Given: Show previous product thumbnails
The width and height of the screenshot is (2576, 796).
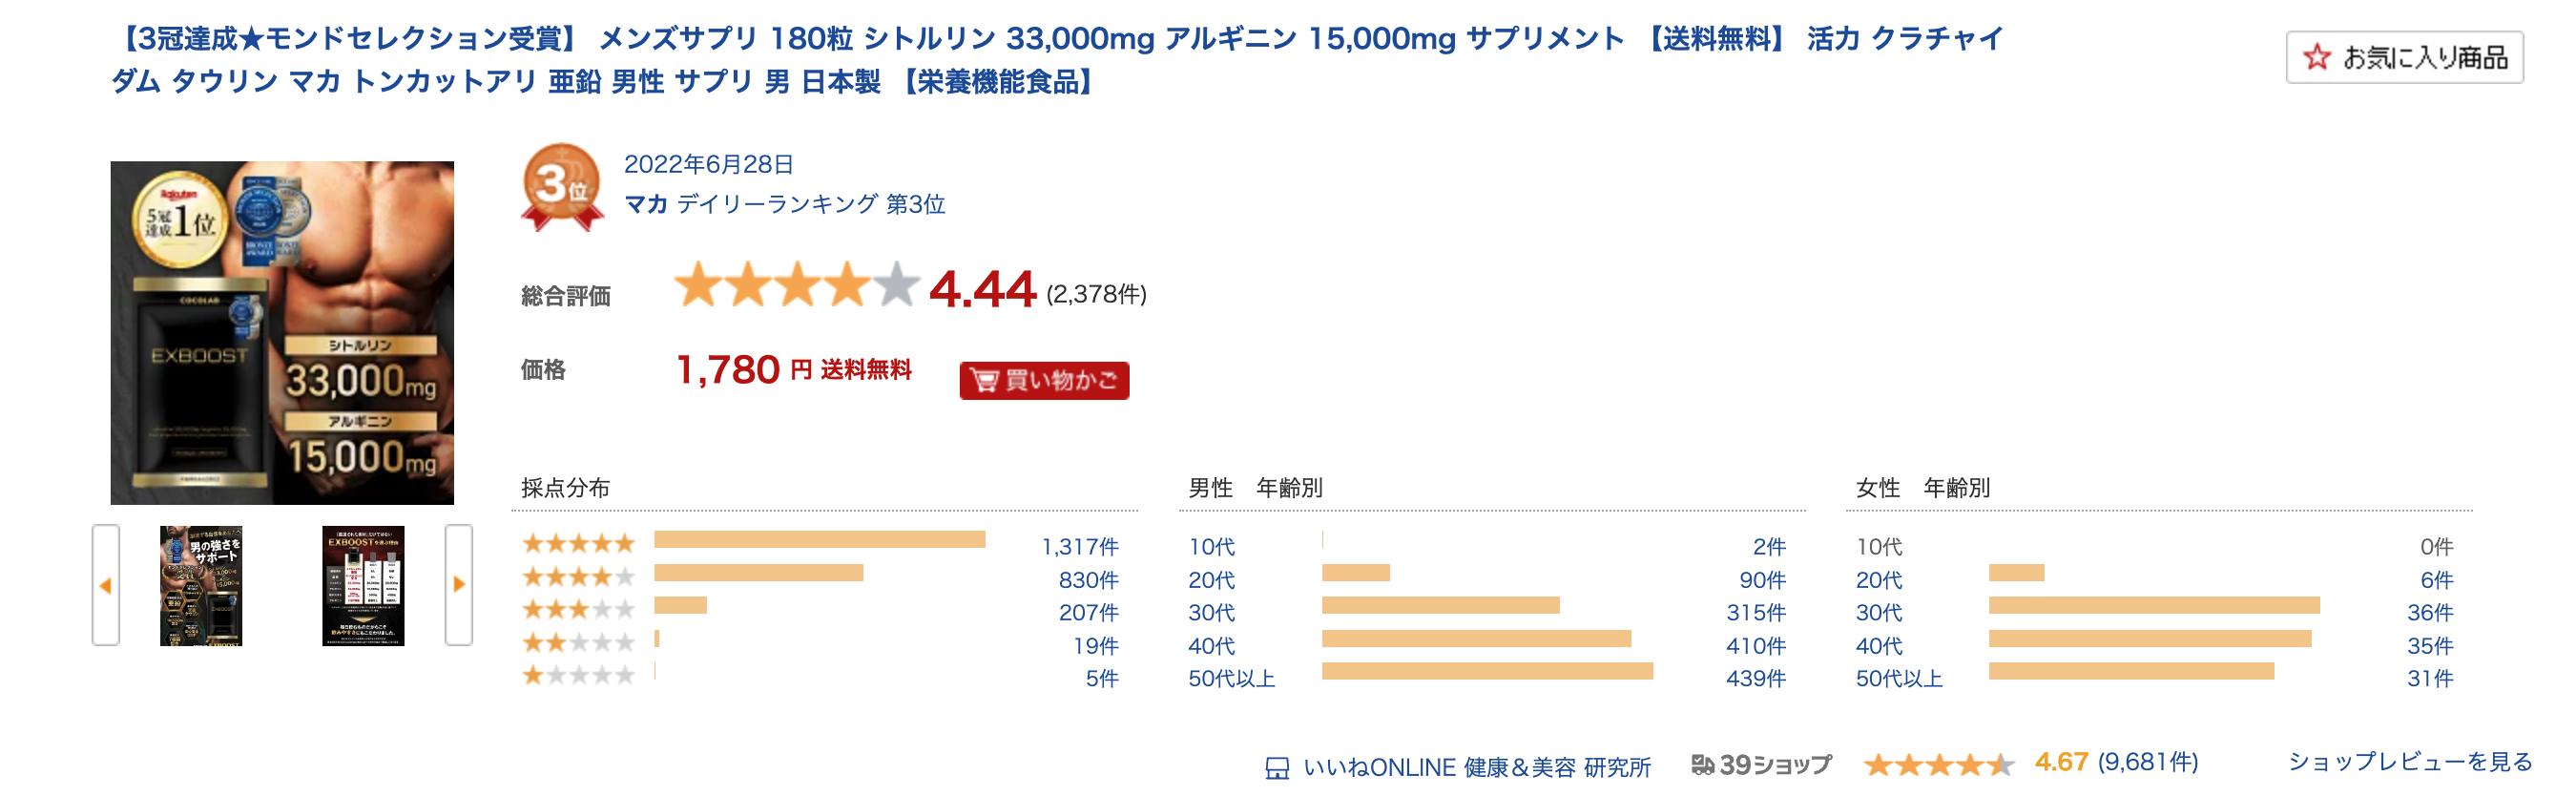Looking at the screenshot, I should [x=106, y=585].
